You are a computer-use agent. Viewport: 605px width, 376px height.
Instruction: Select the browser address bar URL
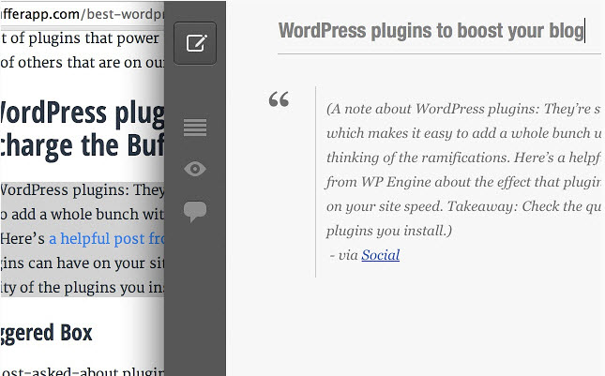coord(83,14)
